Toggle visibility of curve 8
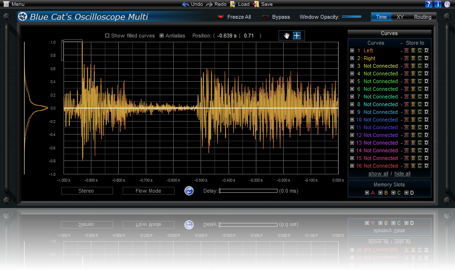 tap(352, 104)
